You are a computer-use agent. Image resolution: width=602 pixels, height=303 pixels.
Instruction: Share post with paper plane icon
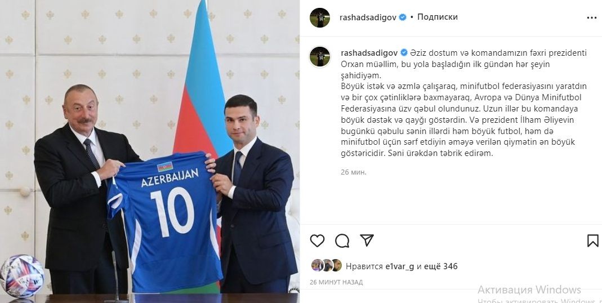(367, 240)
